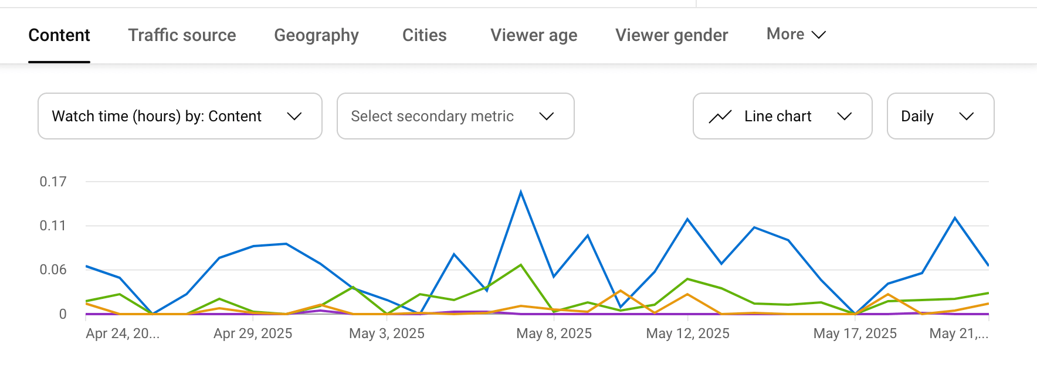This screenshot has width=1037, height=368.
Task: Open the Cities tab
Action: coord(425,35)
